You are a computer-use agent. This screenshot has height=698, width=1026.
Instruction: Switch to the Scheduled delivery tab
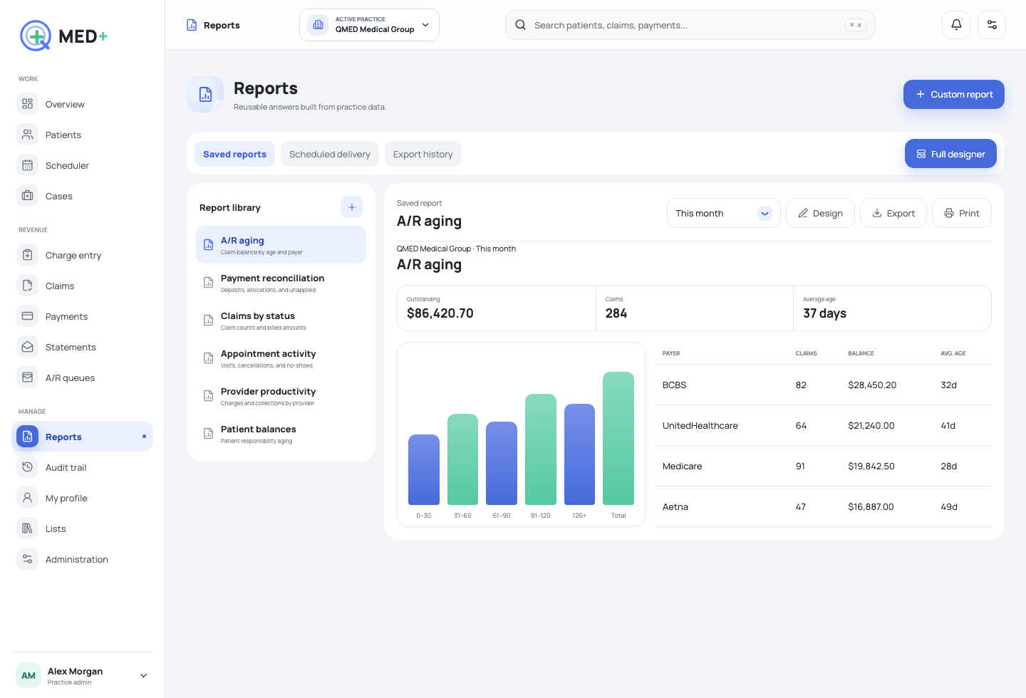(x=330, y=154)
